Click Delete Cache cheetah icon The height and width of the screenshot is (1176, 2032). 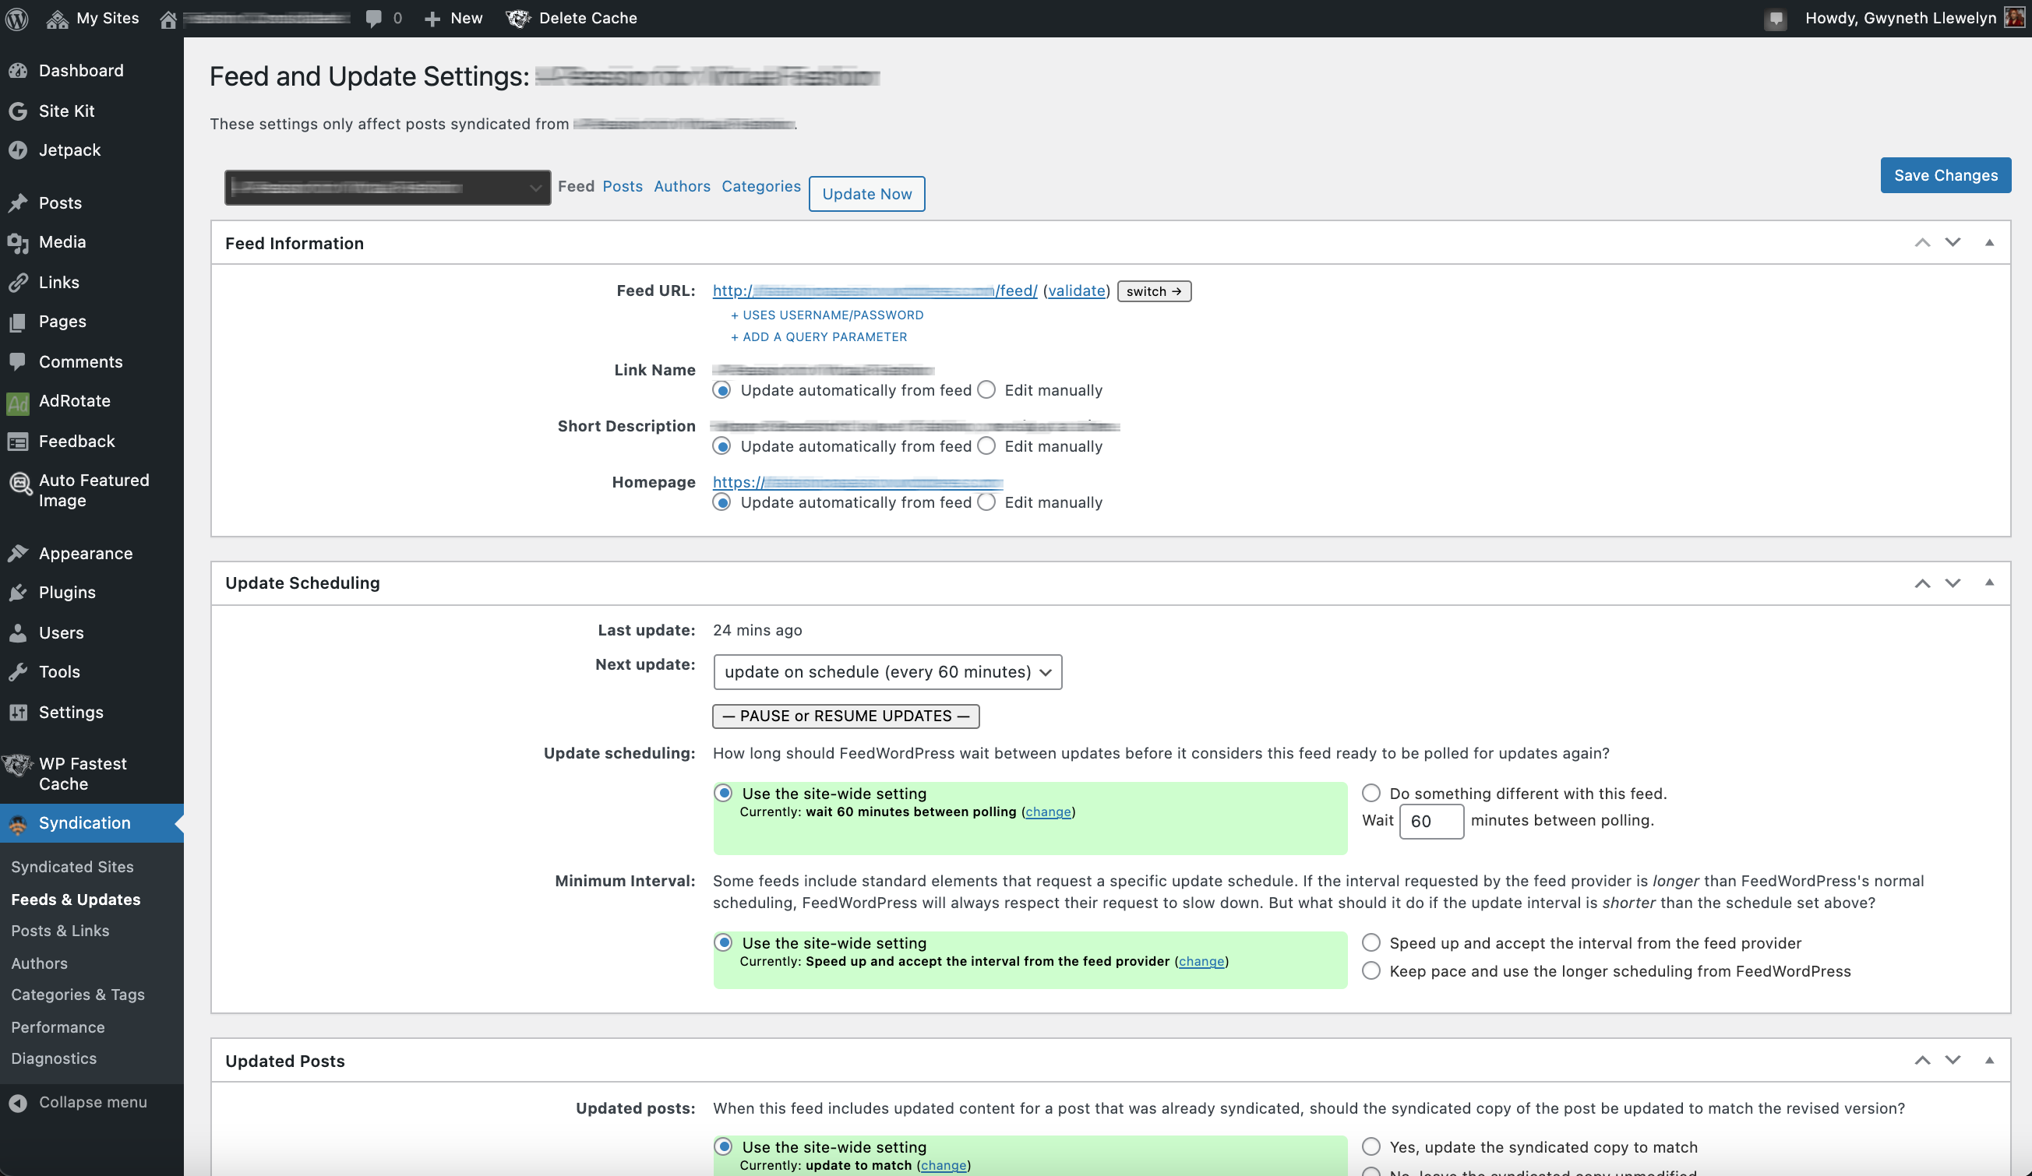pos(517,19)
